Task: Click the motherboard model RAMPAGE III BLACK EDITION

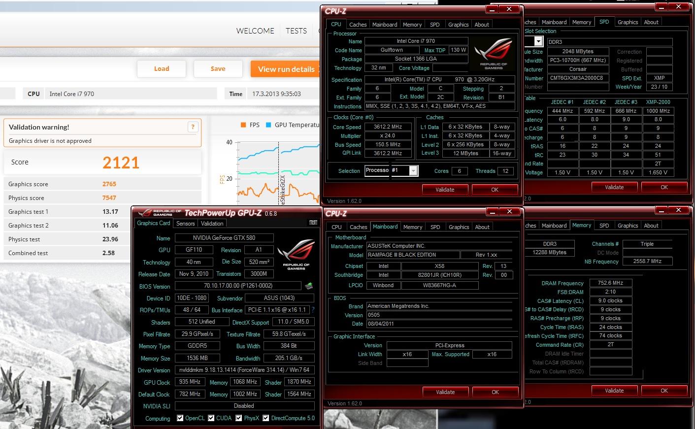Action: (413, 255)
